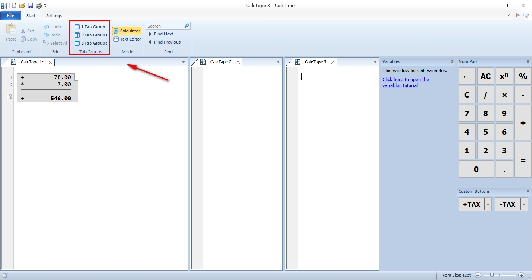The image size is (532, 280).
Task: Click Undo in the Edit group
Action: click(x=53, y=27)
